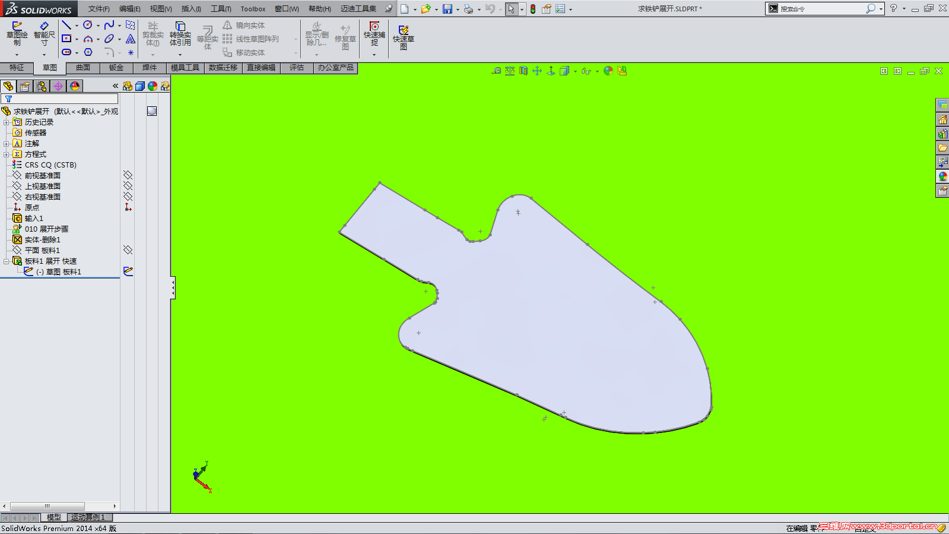Click the feature tree filter field
949x534 pixels.
click(59, 99)
